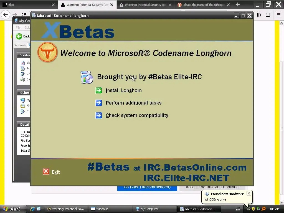
Task: Click the Longhorn bull logo icon
Action: (47, 52)
